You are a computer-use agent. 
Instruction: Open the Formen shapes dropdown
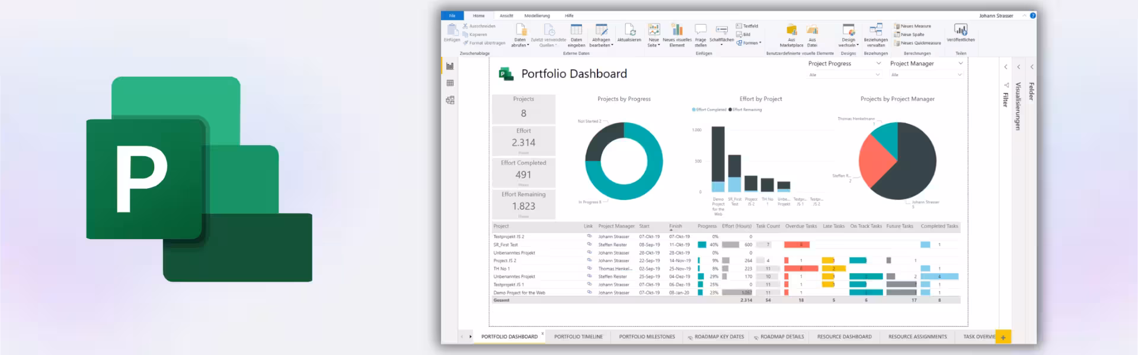tap(749, 43)
